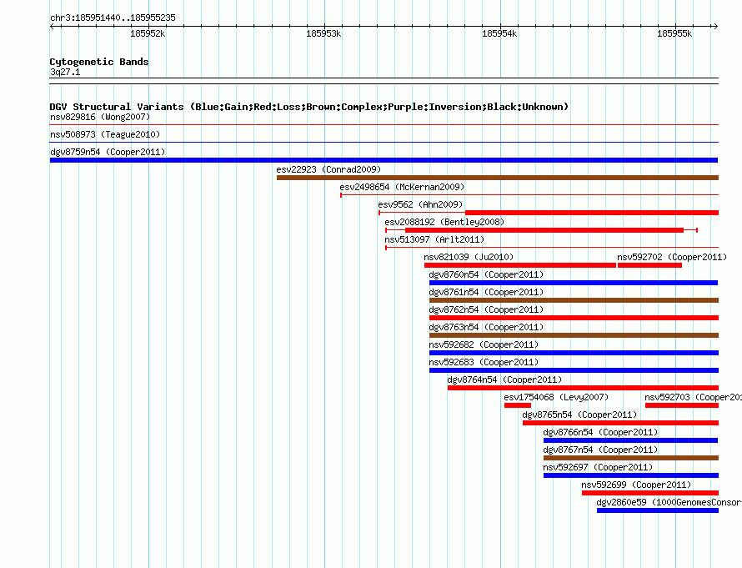Select the esv1754068 short red bar
Viewport: 742px width, 568px height.
(518, 405)
